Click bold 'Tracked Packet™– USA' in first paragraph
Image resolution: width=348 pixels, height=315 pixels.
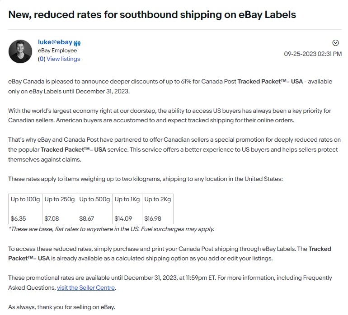click(270, 82)
